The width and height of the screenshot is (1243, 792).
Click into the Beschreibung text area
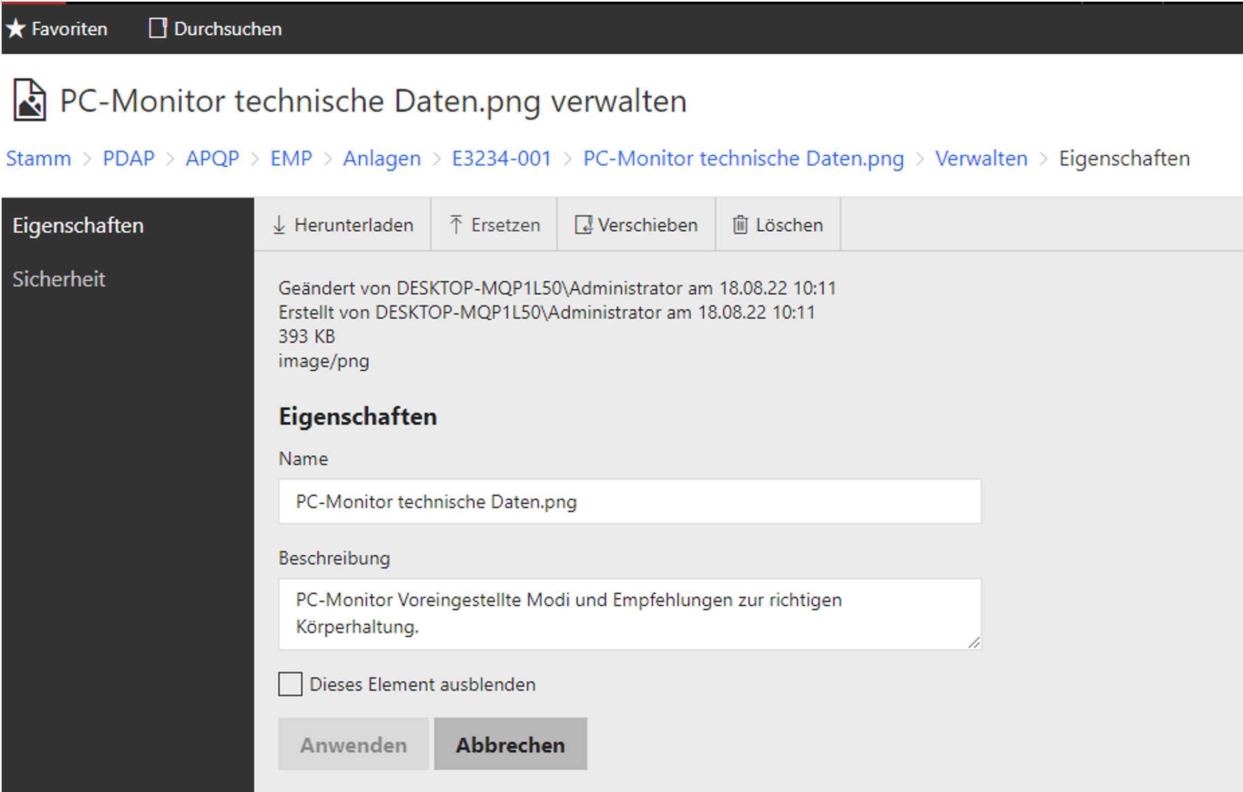coord(630,613)
